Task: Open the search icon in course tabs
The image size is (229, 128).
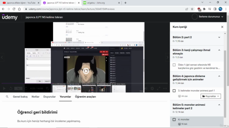Action: 7,97
